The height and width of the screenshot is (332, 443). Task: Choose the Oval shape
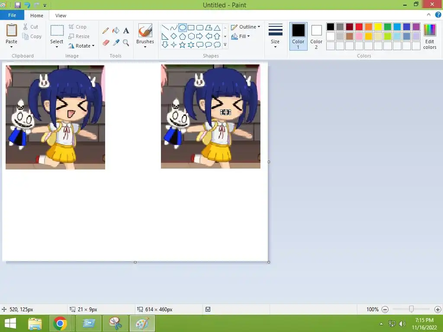[x=183, y=28]
